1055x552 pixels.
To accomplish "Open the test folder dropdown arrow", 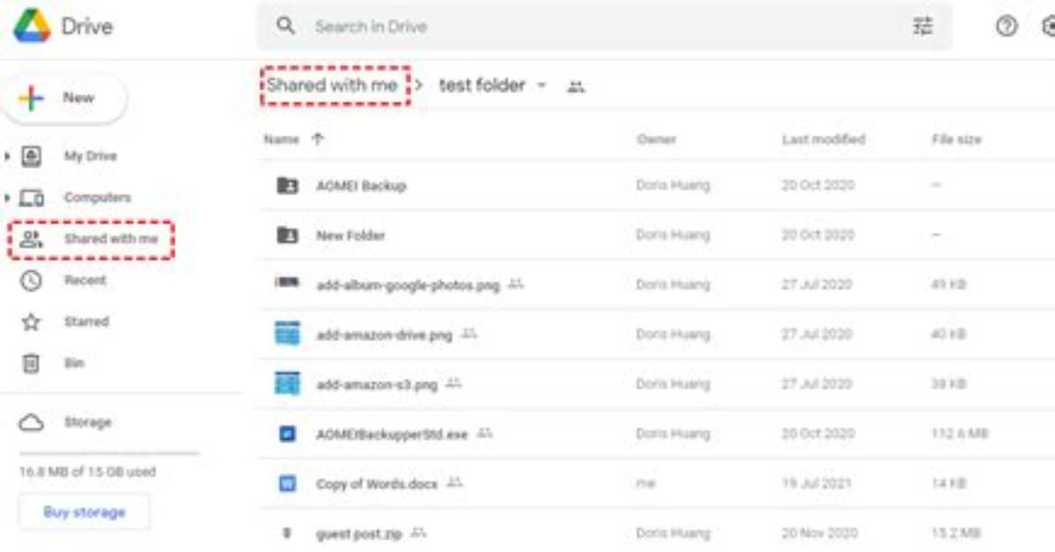I will 542,85.
